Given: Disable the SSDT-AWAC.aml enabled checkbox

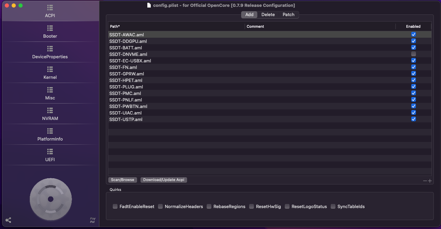Looking at the screenshot, I should point(414,35).
